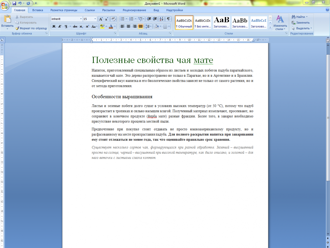
Task: Click the Office button logo
Action: 5,5
